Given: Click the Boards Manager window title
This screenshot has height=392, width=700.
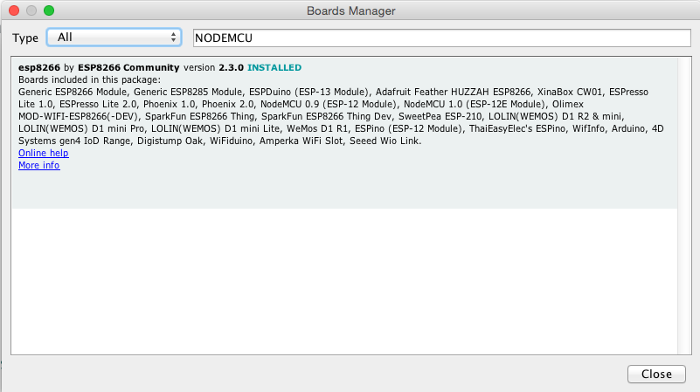Looking at the screenshot, I should pyautogui.click(x=351, y=10).
